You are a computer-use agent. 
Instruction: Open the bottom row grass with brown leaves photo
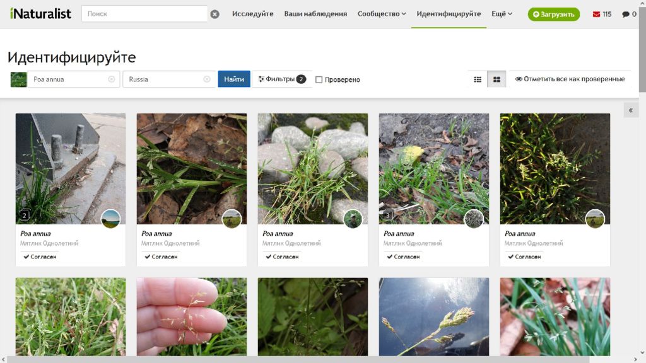coord(555,316)
